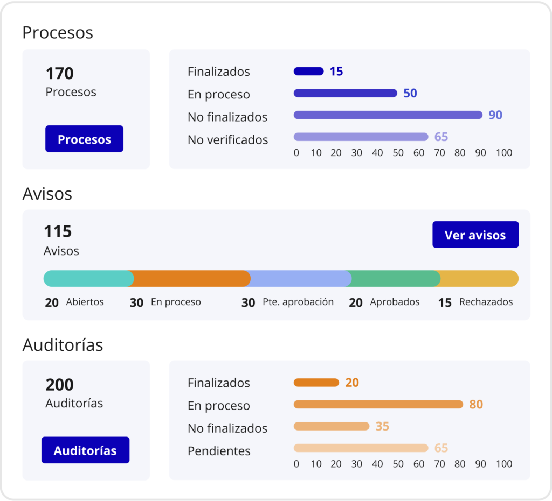Click the Ver avisos button
This screenshot has height=501, width=552.
[475, 234]
